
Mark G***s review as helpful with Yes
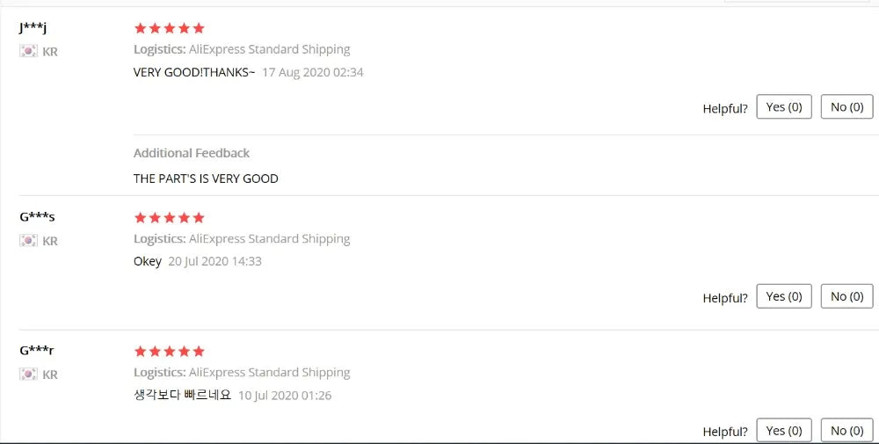784,296
